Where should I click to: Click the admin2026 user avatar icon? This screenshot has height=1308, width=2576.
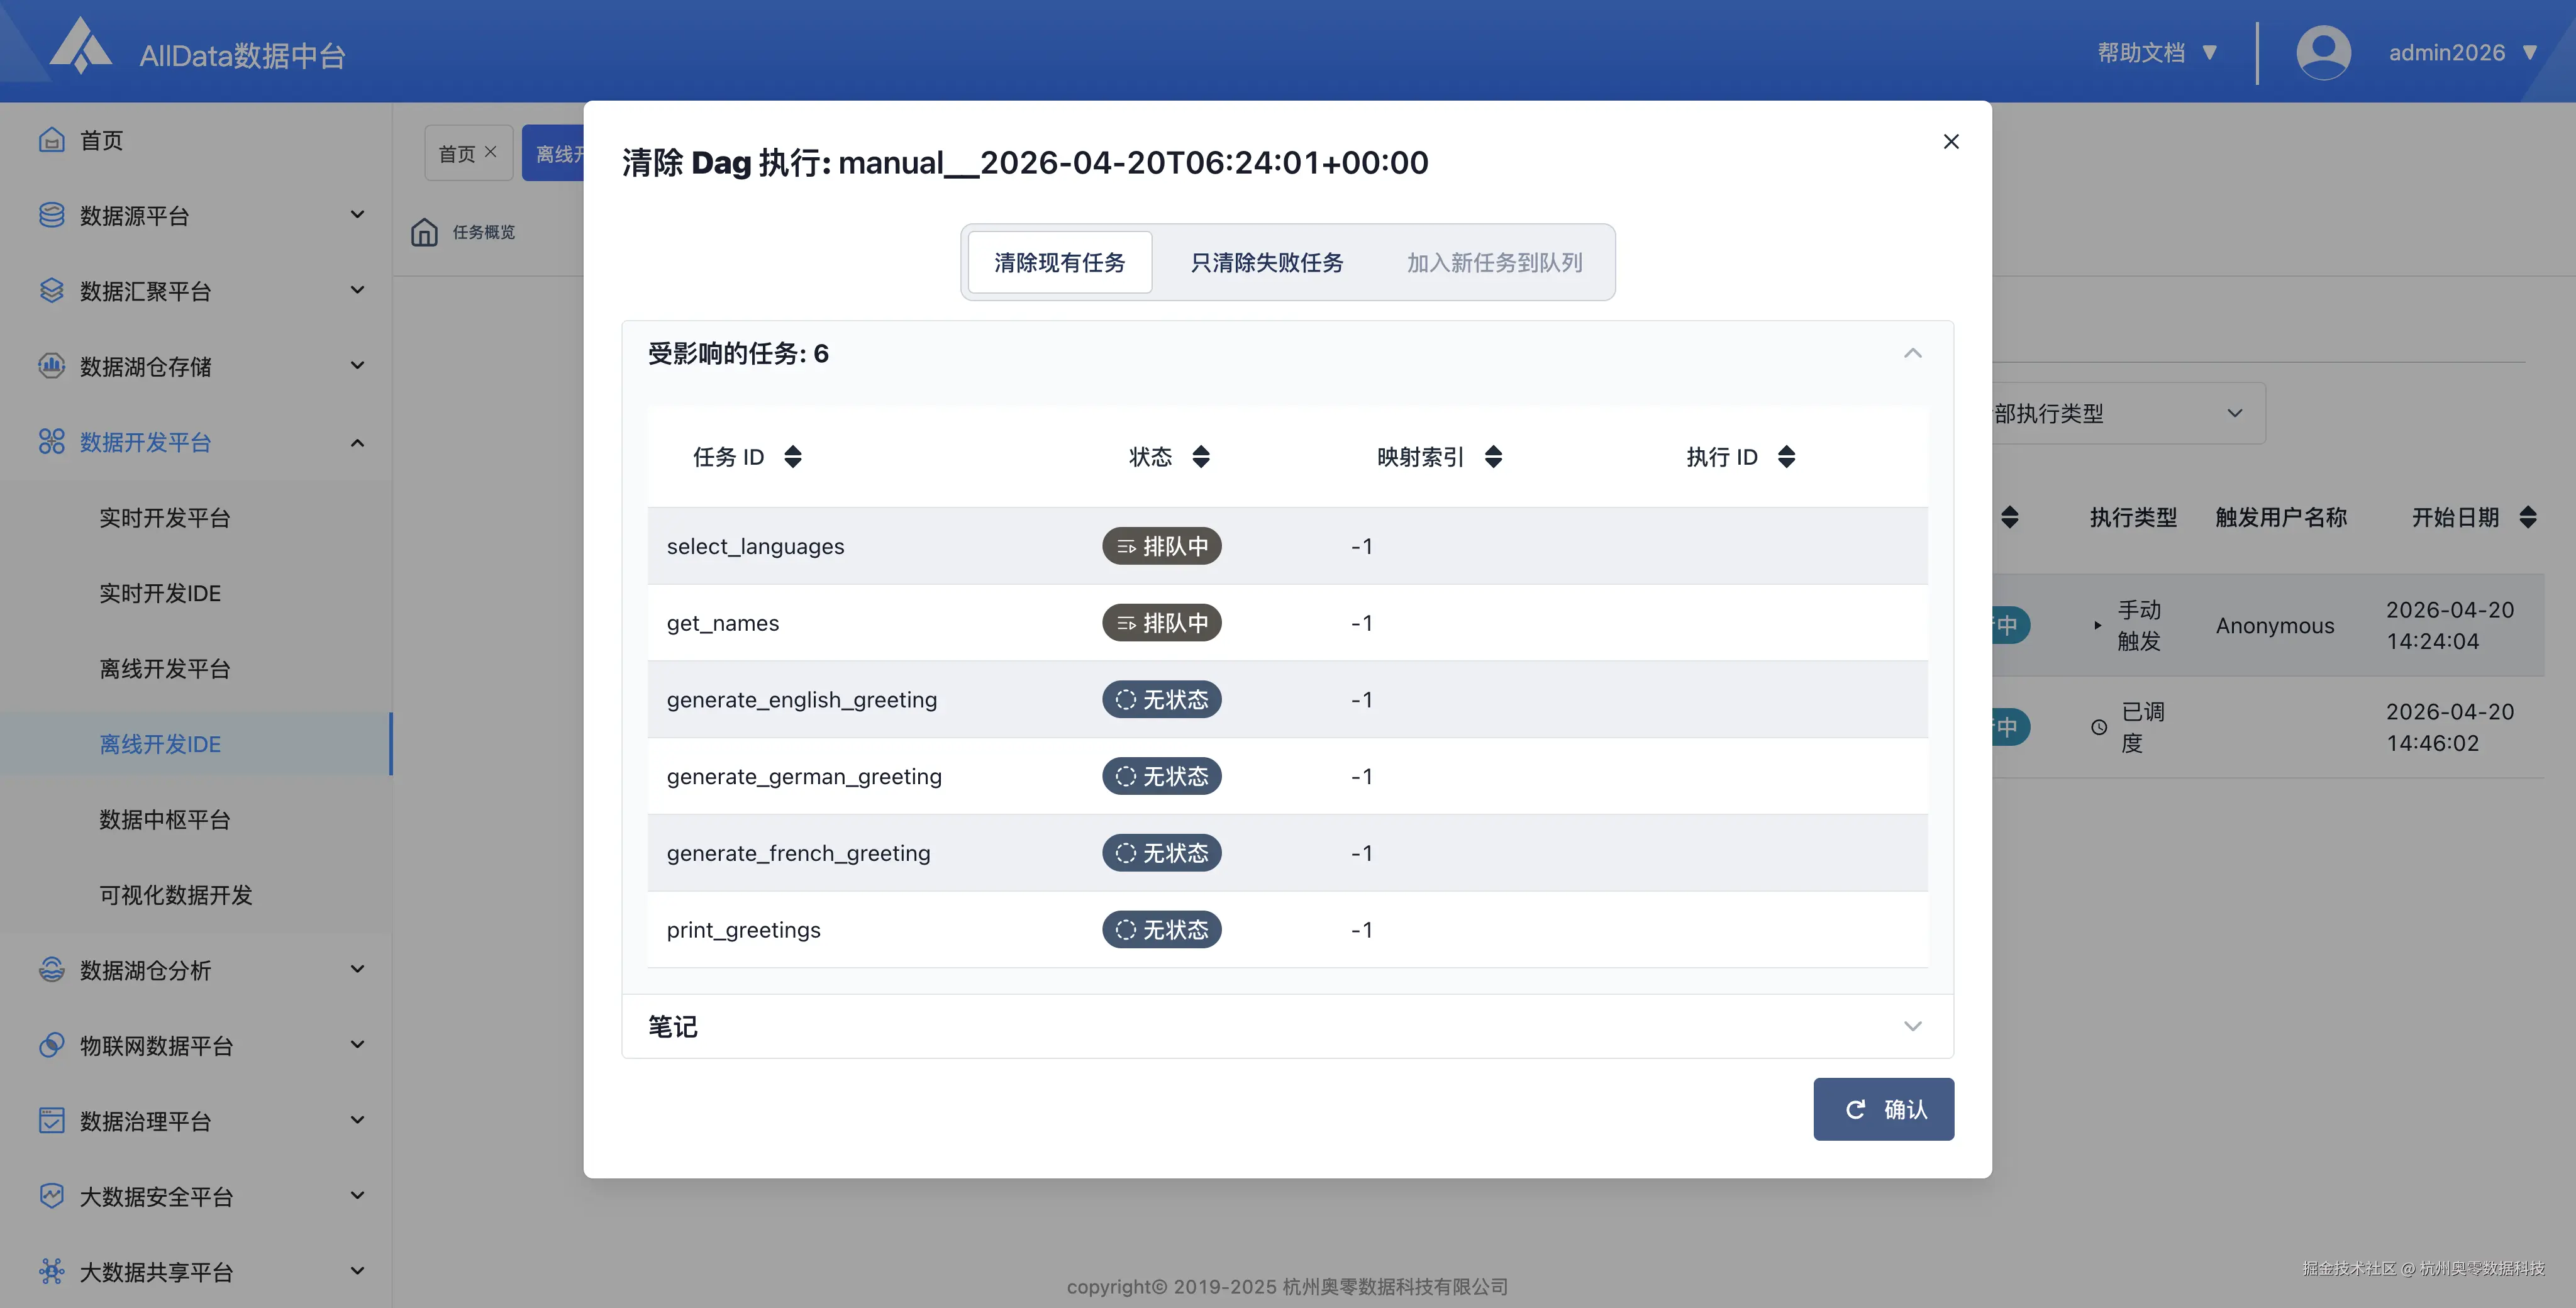tap(2323, 52)
